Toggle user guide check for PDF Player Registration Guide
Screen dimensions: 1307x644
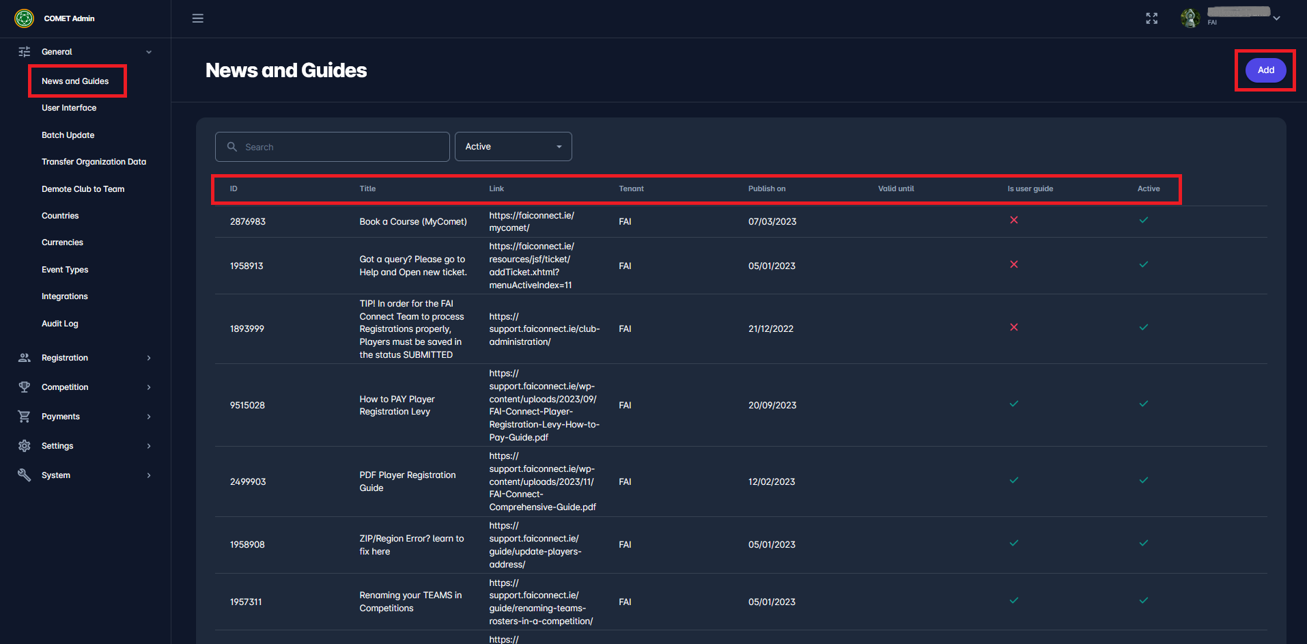click(x=1013, y=481)
